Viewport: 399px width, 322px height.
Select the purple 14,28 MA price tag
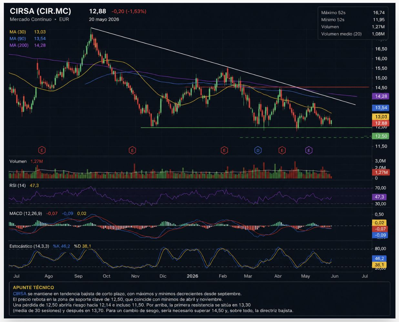coord(381,96)
